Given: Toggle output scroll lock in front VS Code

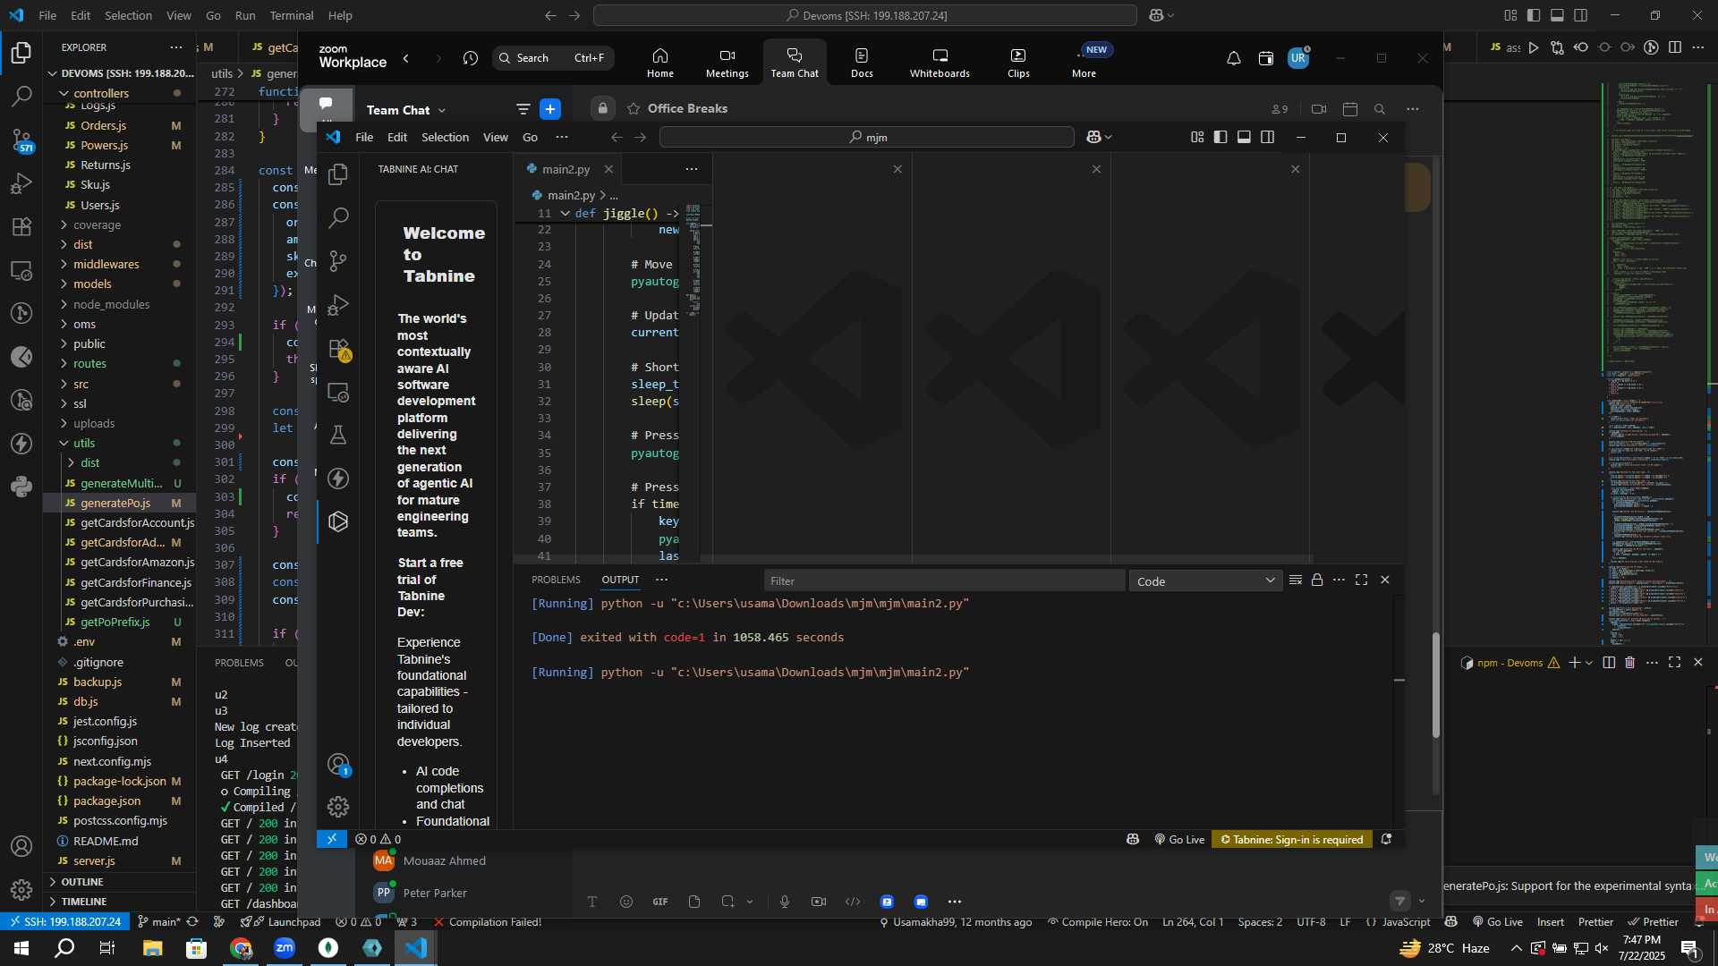Looking at the screenshot, I should 1317,580.
